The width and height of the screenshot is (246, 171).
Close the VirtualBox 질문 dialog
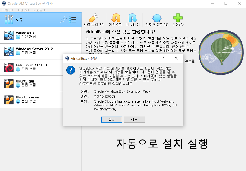coord(176,58)
